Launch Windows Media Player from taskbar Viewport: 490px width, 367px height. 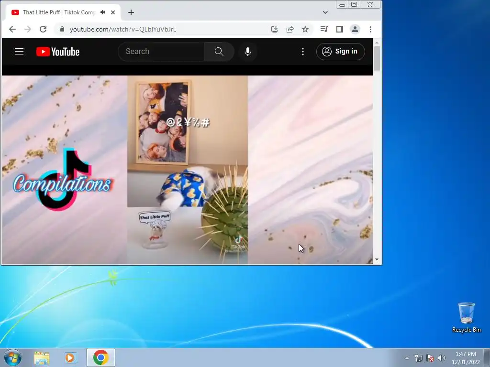pos(71,357)
